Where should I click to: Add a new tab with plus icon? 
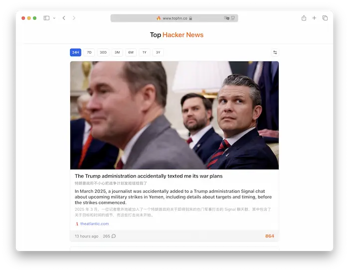pyautogui.click(x=314, y=18)
